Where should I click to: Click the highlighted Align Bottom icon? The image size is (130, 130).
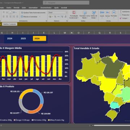point(10,12)
